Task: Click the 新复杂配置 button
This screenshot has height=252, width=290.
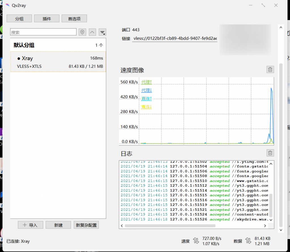Action: (x=86, y=225)
